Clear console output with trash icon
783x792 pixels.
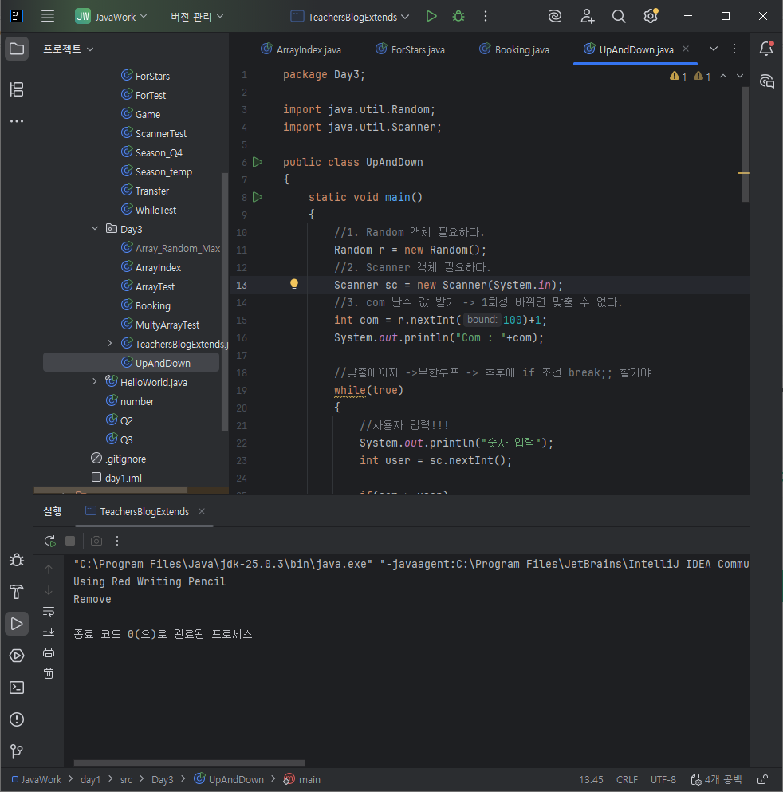tap(49, 673)
